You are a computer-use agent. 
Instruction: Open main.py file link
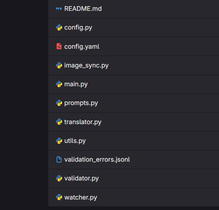[76, 84]
